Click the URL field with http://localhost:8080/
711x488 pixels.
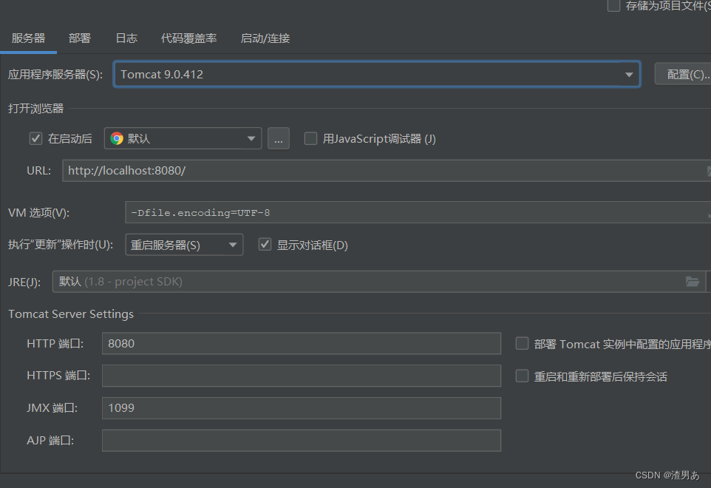(x=387, y=171)
